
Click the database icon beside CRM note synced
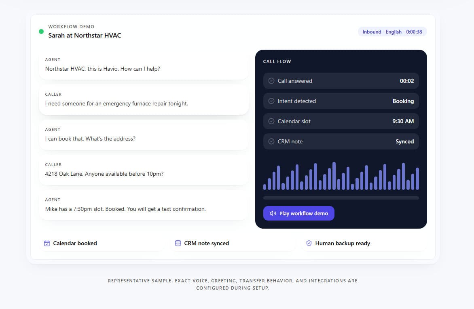(x=178, y=243)
